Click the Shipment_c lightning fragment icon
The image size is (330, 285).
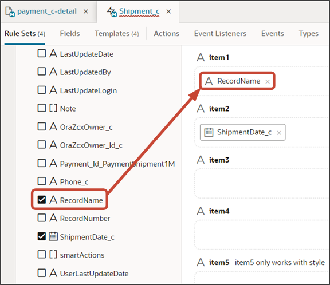tap(112, 11)
